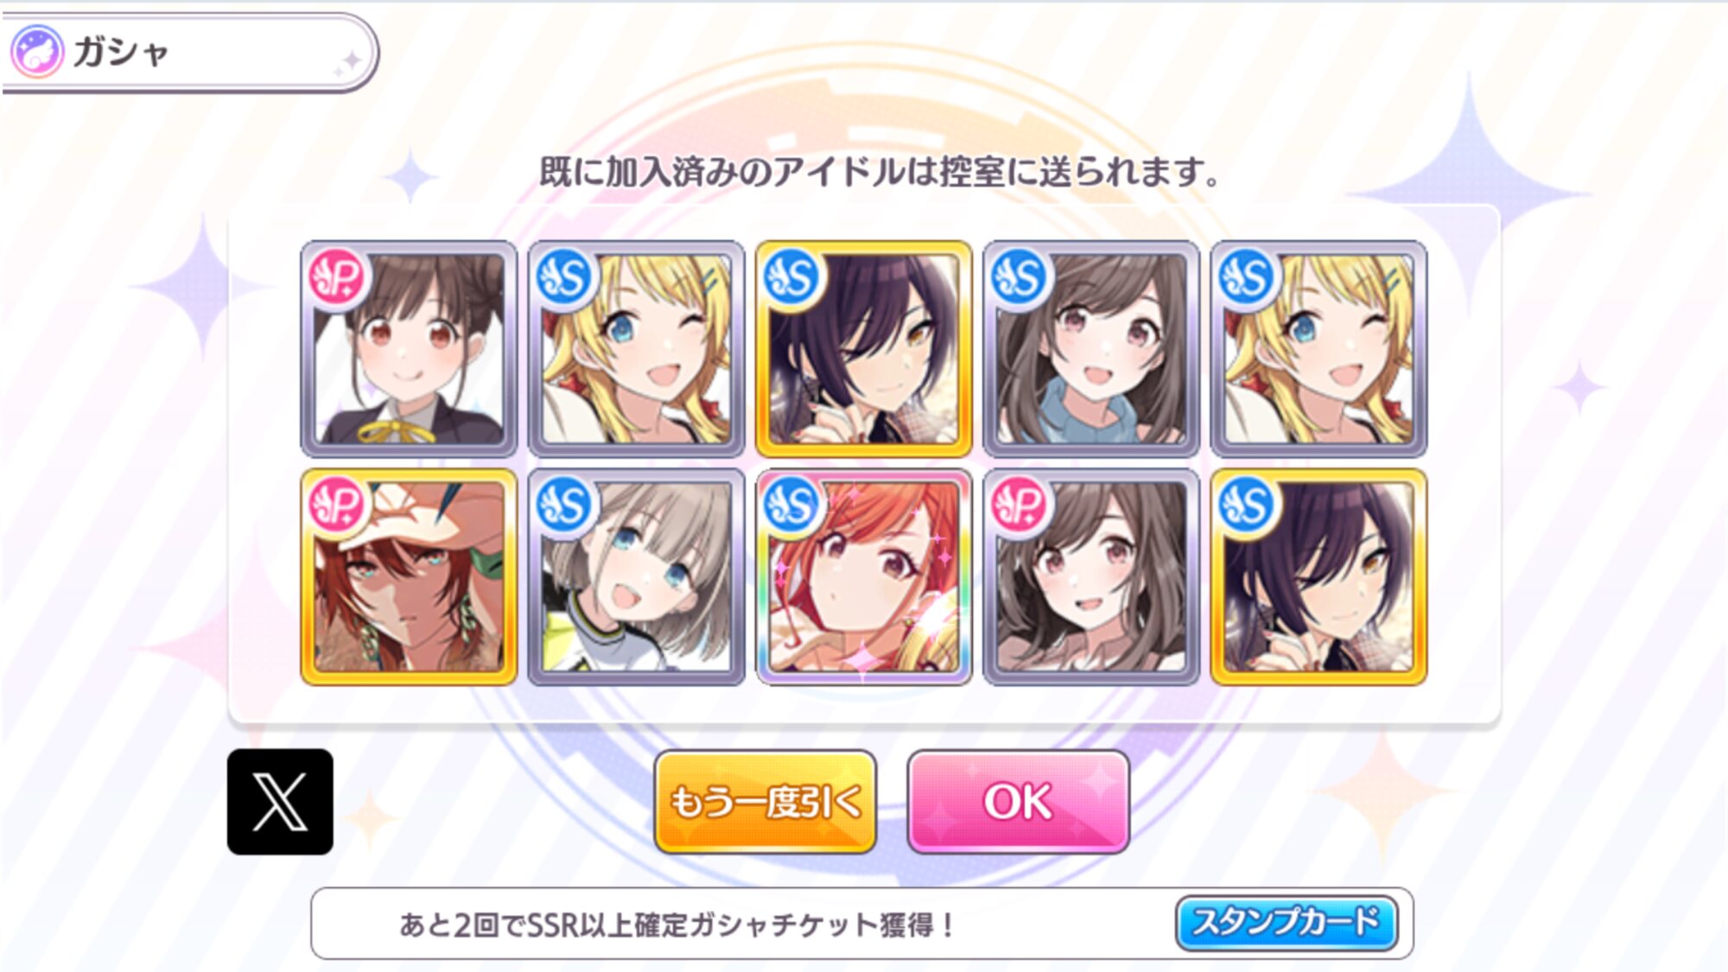
Task: Click the pink P badge on hat idol
Action: (x=337, y=505)
